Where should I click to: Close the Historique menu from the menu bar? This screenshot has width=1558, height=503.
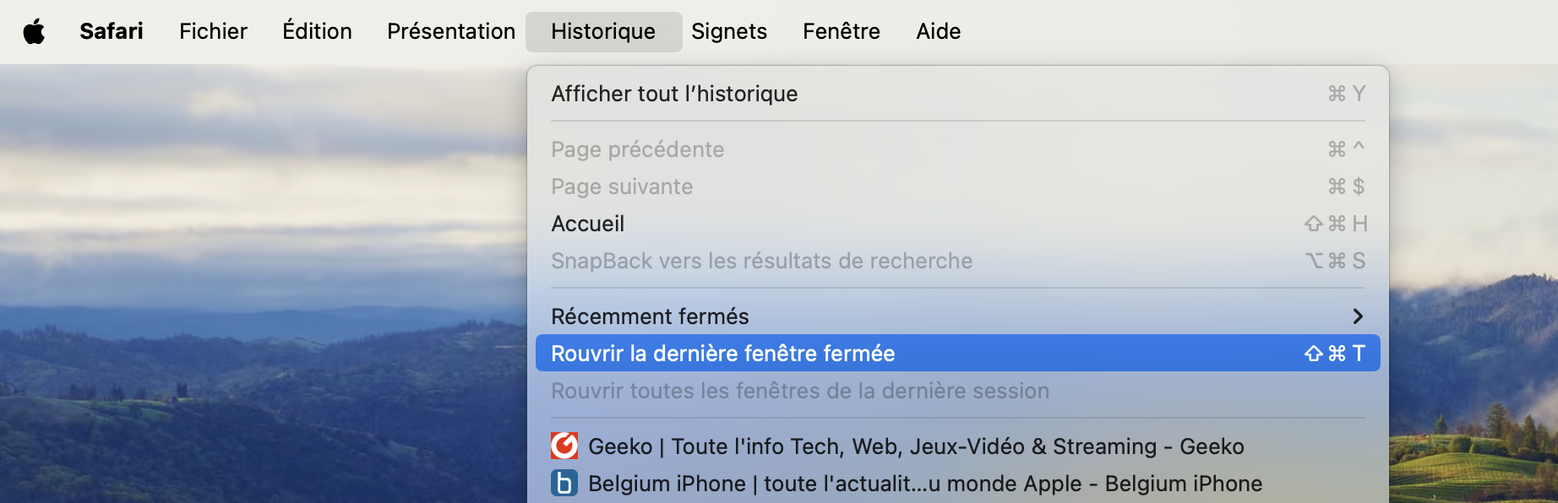click(x=603, y=32)
